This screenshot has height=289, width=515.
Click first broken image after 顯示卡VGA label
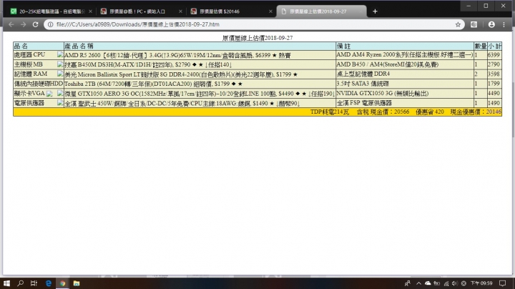(49, 94)
